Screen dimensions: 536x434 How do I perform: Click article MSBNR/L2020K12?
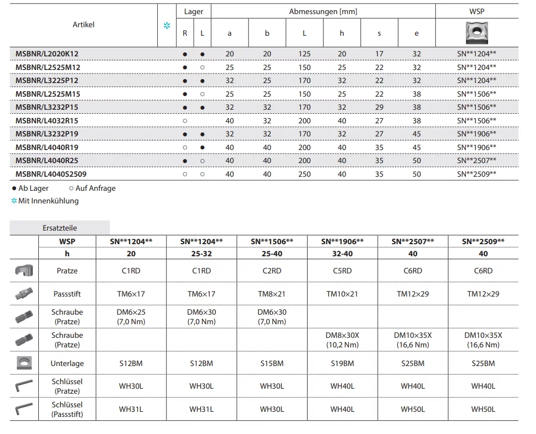tap(47, 54)
